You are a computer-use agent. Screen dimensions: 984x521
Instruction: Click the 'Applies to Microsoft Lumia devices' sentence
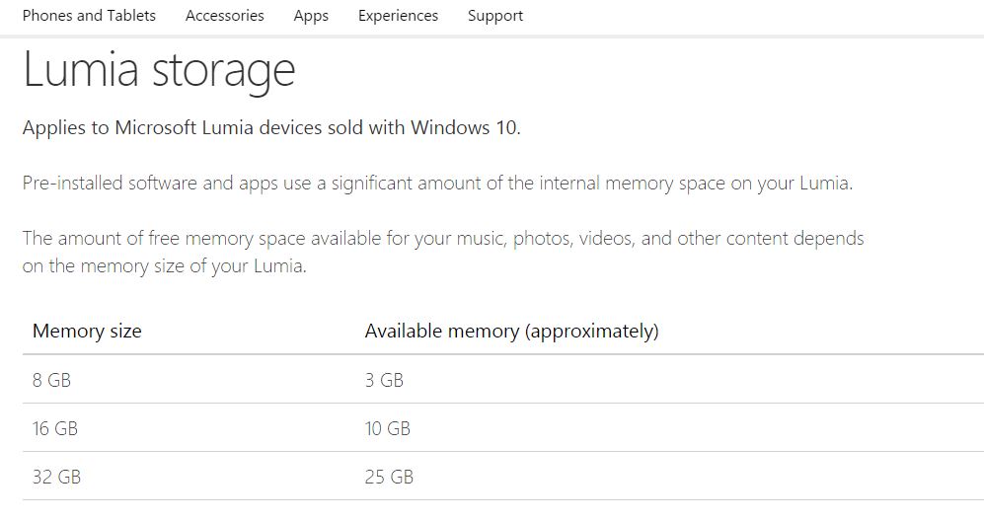click(x=271, y=128)
